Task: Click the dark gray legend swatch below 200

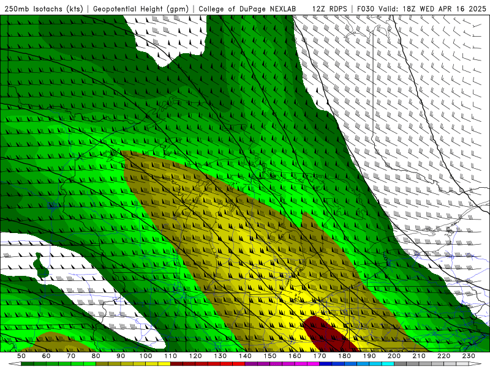Action: coord(401,364)
